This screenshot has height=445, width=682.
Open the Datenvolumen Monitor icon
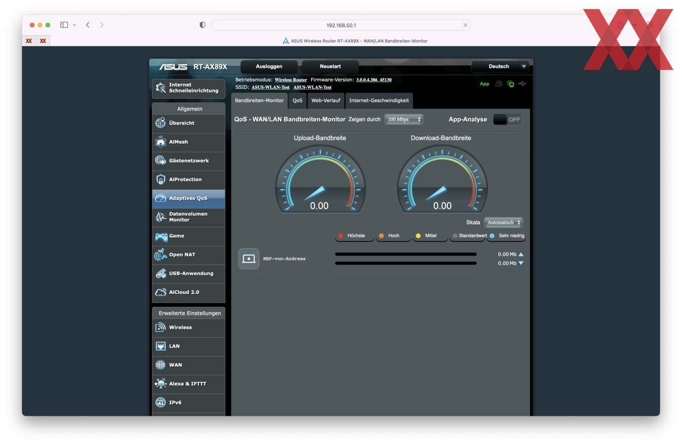(x=160, y=217)
